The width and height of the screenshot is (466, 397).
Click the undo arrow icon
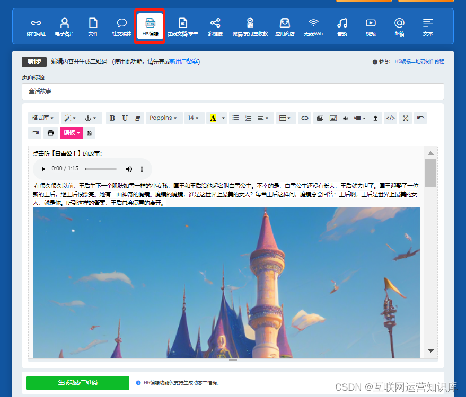[x=420, y=118]
